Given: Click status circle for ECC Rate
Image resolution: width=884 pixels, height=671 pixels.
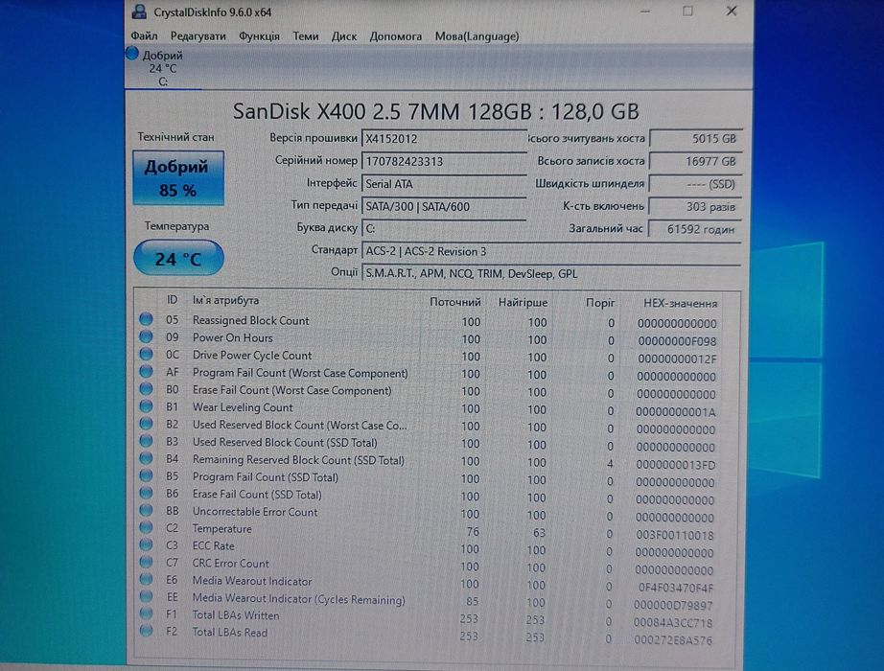Looking at the screenshot, I should point(146,544).
